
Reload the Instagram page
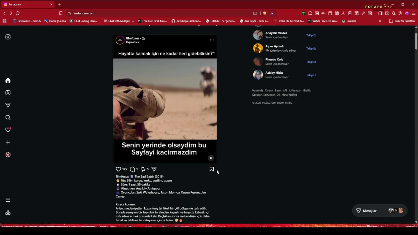coord(18,13)
